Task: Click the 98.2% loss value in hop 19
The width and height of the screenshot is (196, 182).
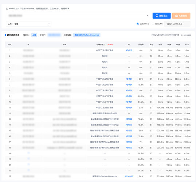Action: 141,154
